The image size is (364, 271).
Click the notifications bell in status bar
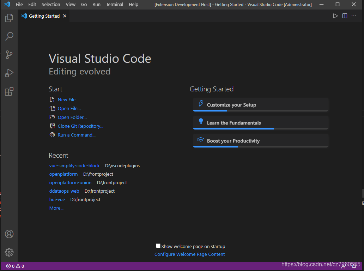click(354, 266)
